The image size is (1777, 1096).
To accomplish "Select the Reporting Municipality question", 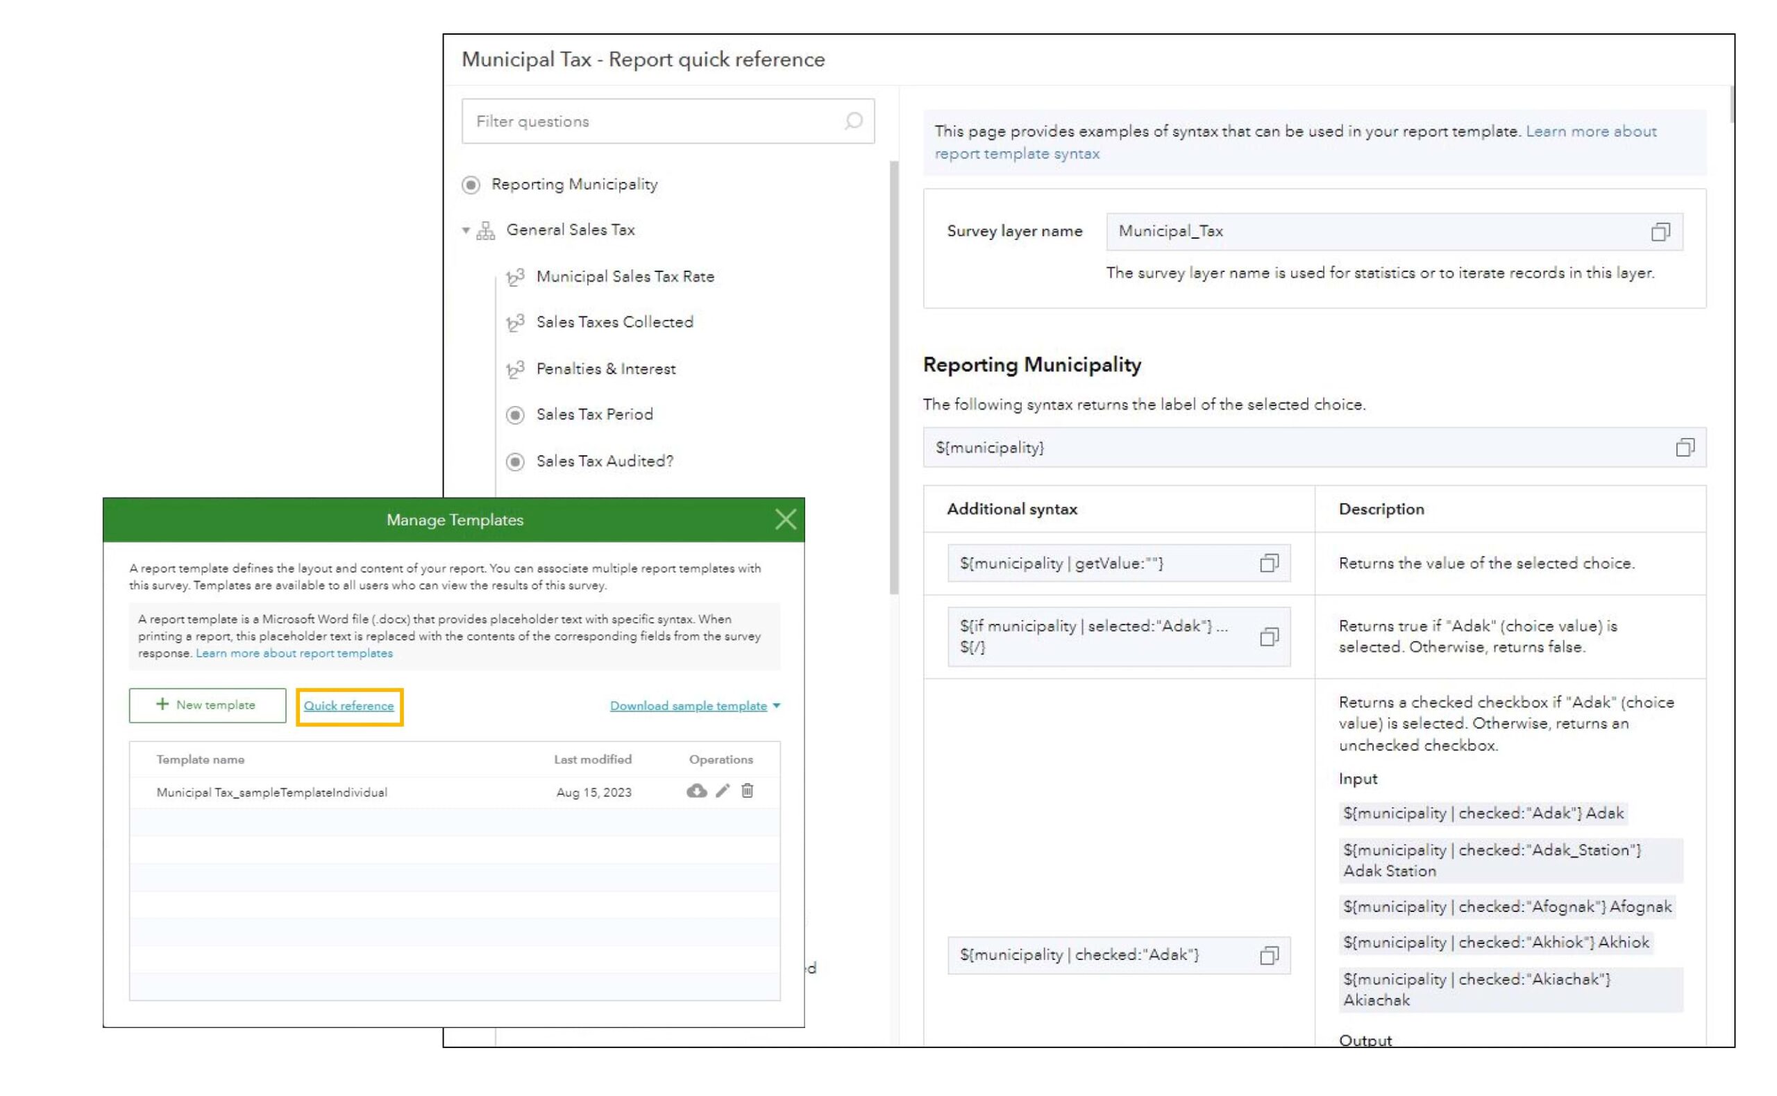I will (x=574, y=184).
